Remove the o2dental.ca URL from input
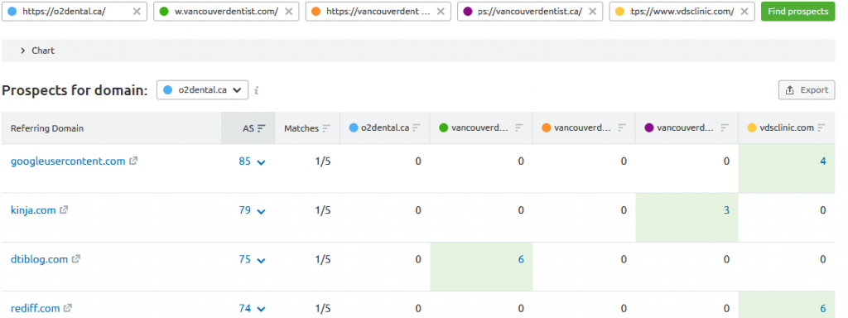 (137, 12)
